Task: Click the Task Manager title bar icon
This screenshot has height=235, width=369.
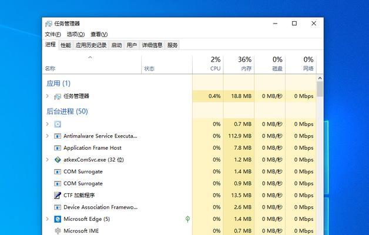Action: coord(49,23)
